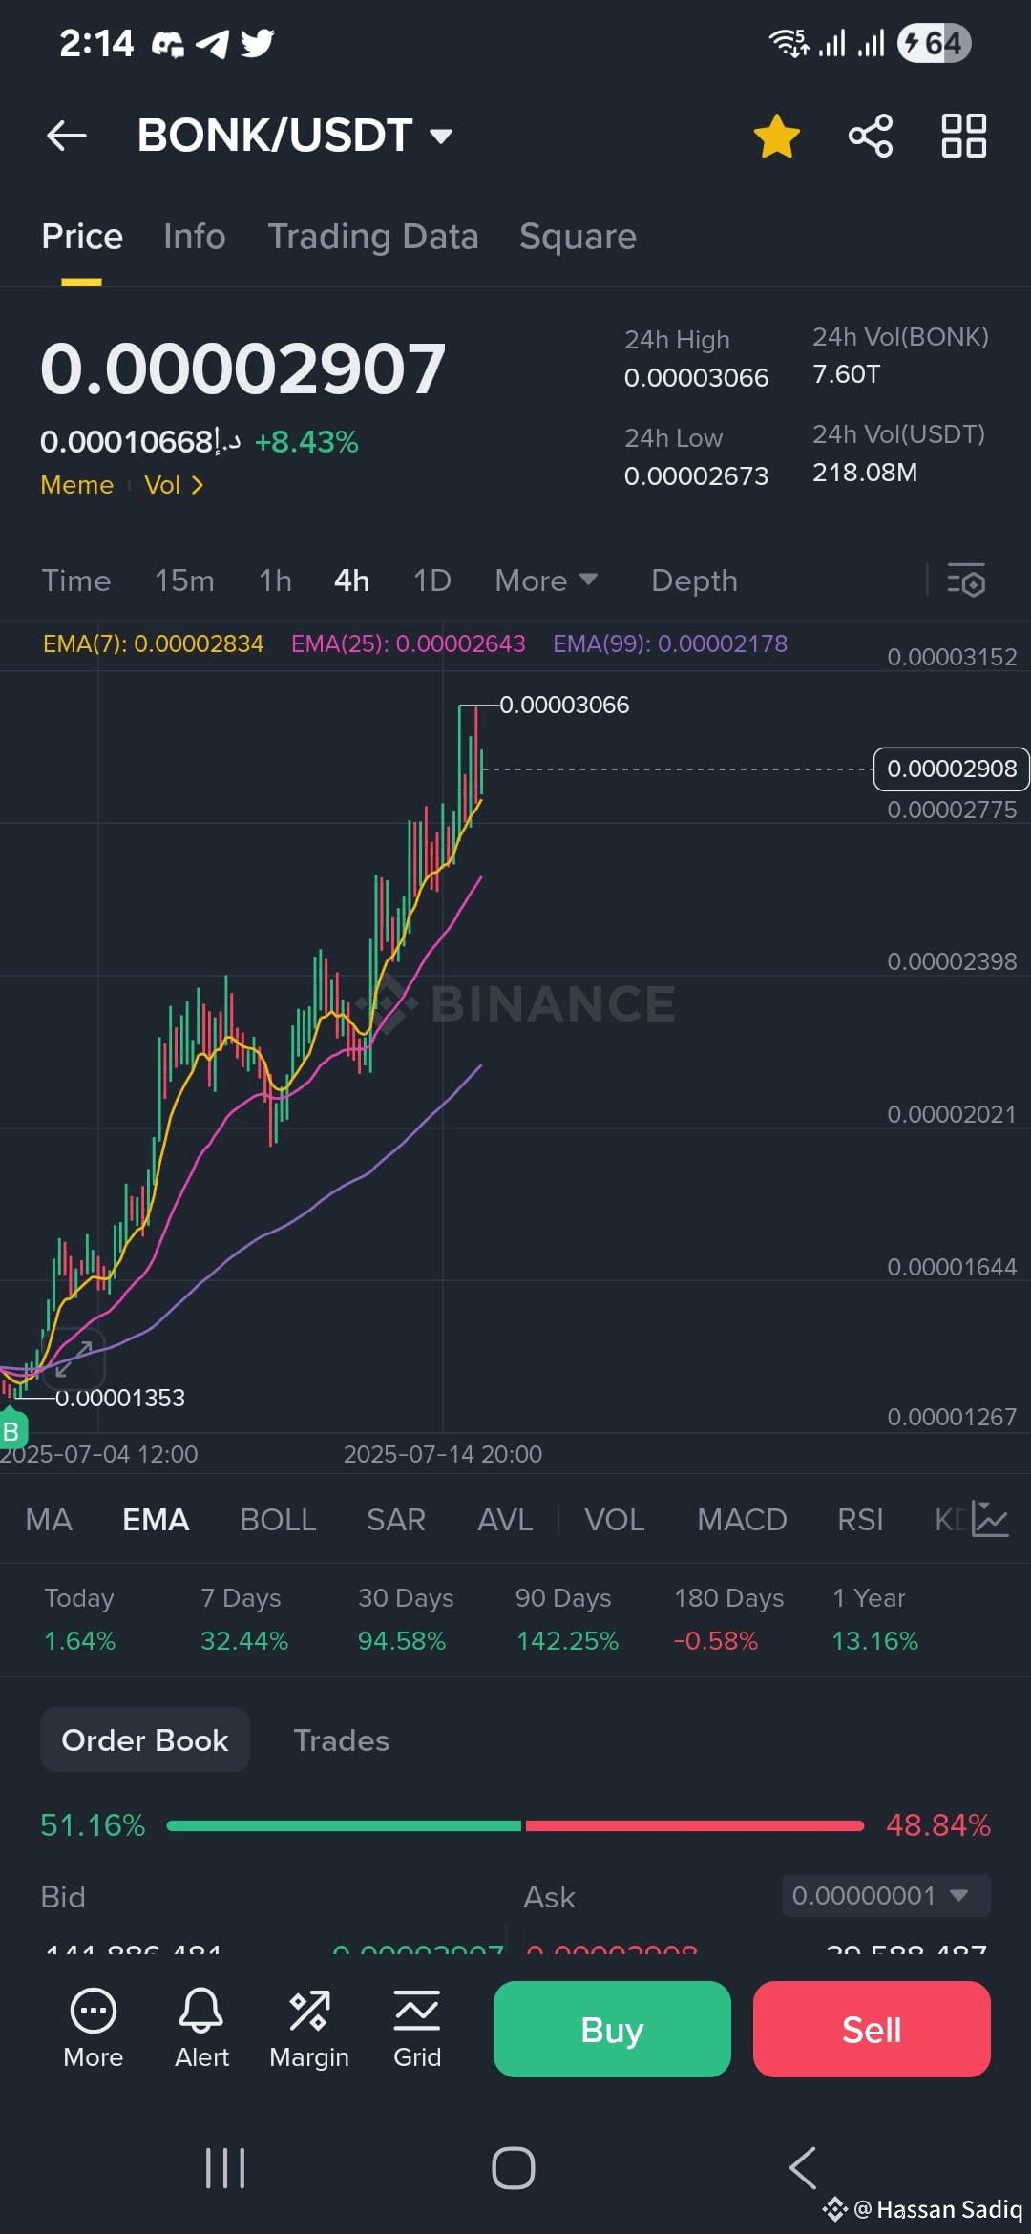Viewport: 1031px width, 2234px height.
Task: Open the four-square grid layout icon
Action: pyautogui.click(x=963, y=136)
